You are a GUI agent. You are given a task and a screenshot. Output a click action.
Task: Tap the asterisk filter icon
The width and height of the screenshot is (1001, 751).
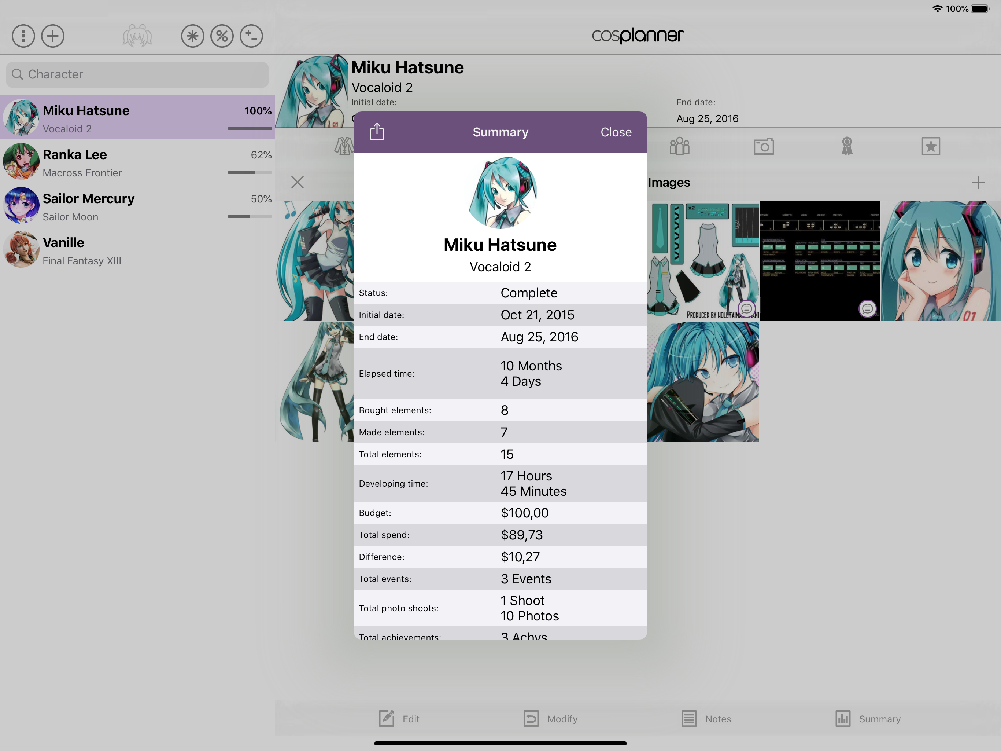[x=193, y=36]
